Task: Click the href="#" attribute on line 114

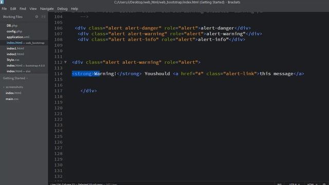Action: pyautogui.click(x=192, y=73)
